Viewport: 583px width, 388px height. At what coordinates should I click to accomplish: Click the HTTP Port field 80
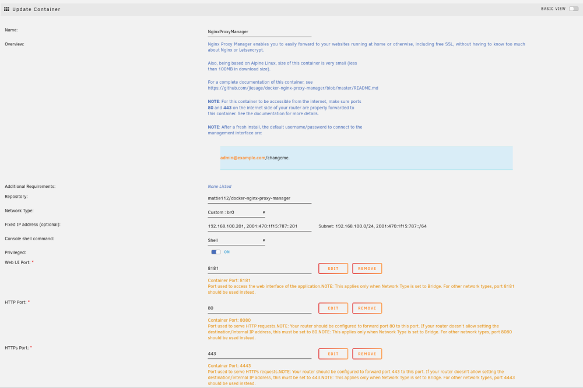[259, 308]
